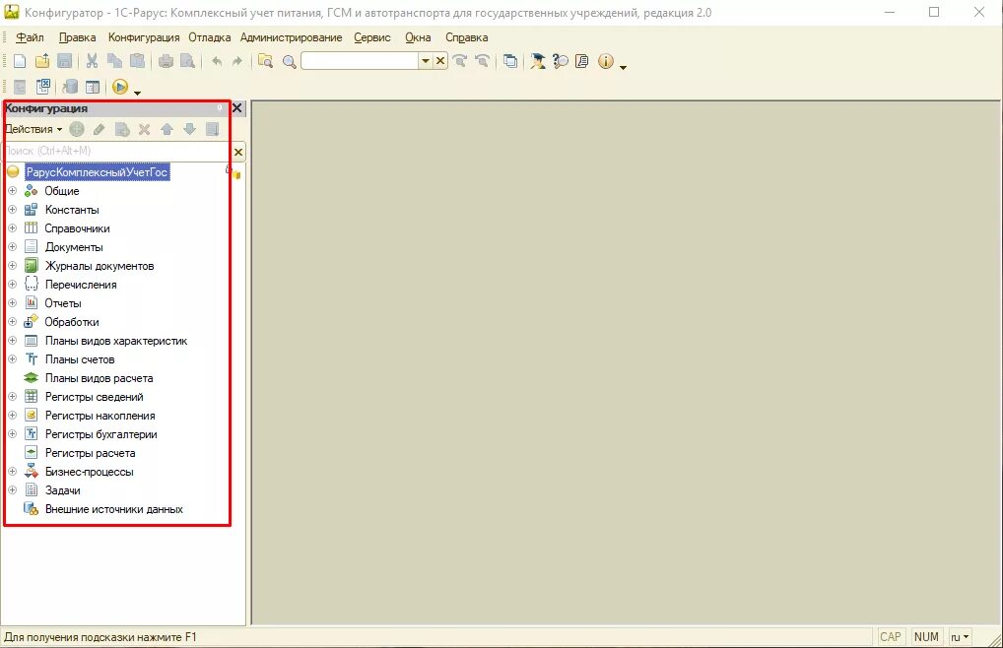This screenshot has height=648, width=1003.
Task: Click the Find previous icon
Action: [483, 61]
